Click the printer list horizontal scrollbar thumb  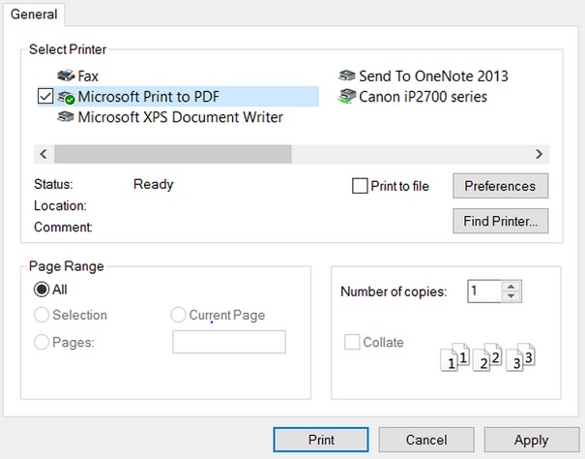[x=173, y=154]
